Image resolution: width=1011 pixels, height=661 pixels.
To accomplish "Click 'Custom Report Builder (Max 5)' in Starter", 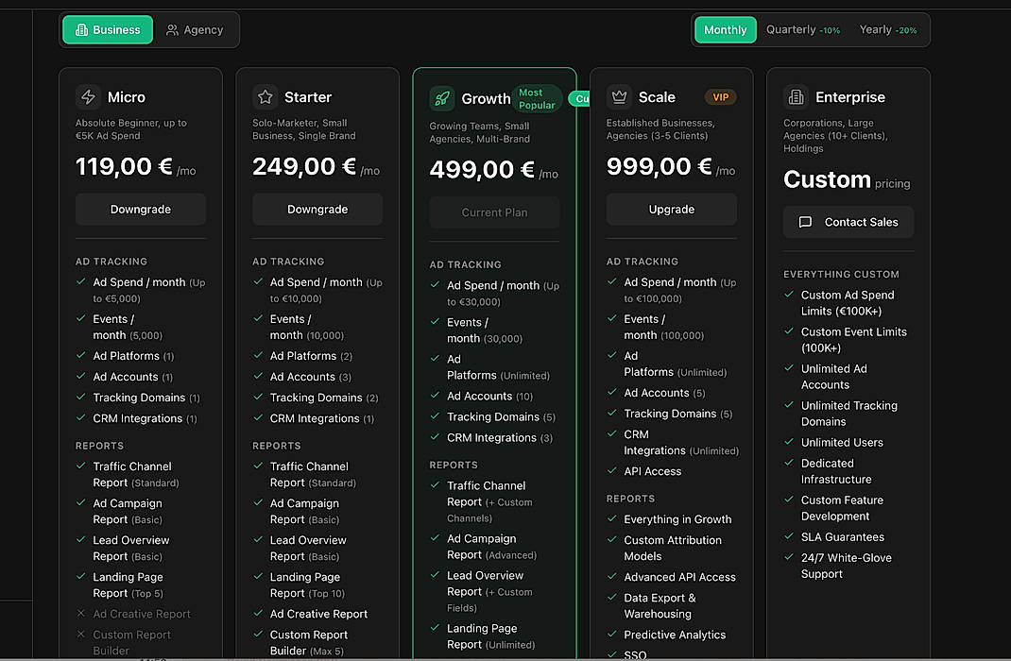I will [308, 643].
